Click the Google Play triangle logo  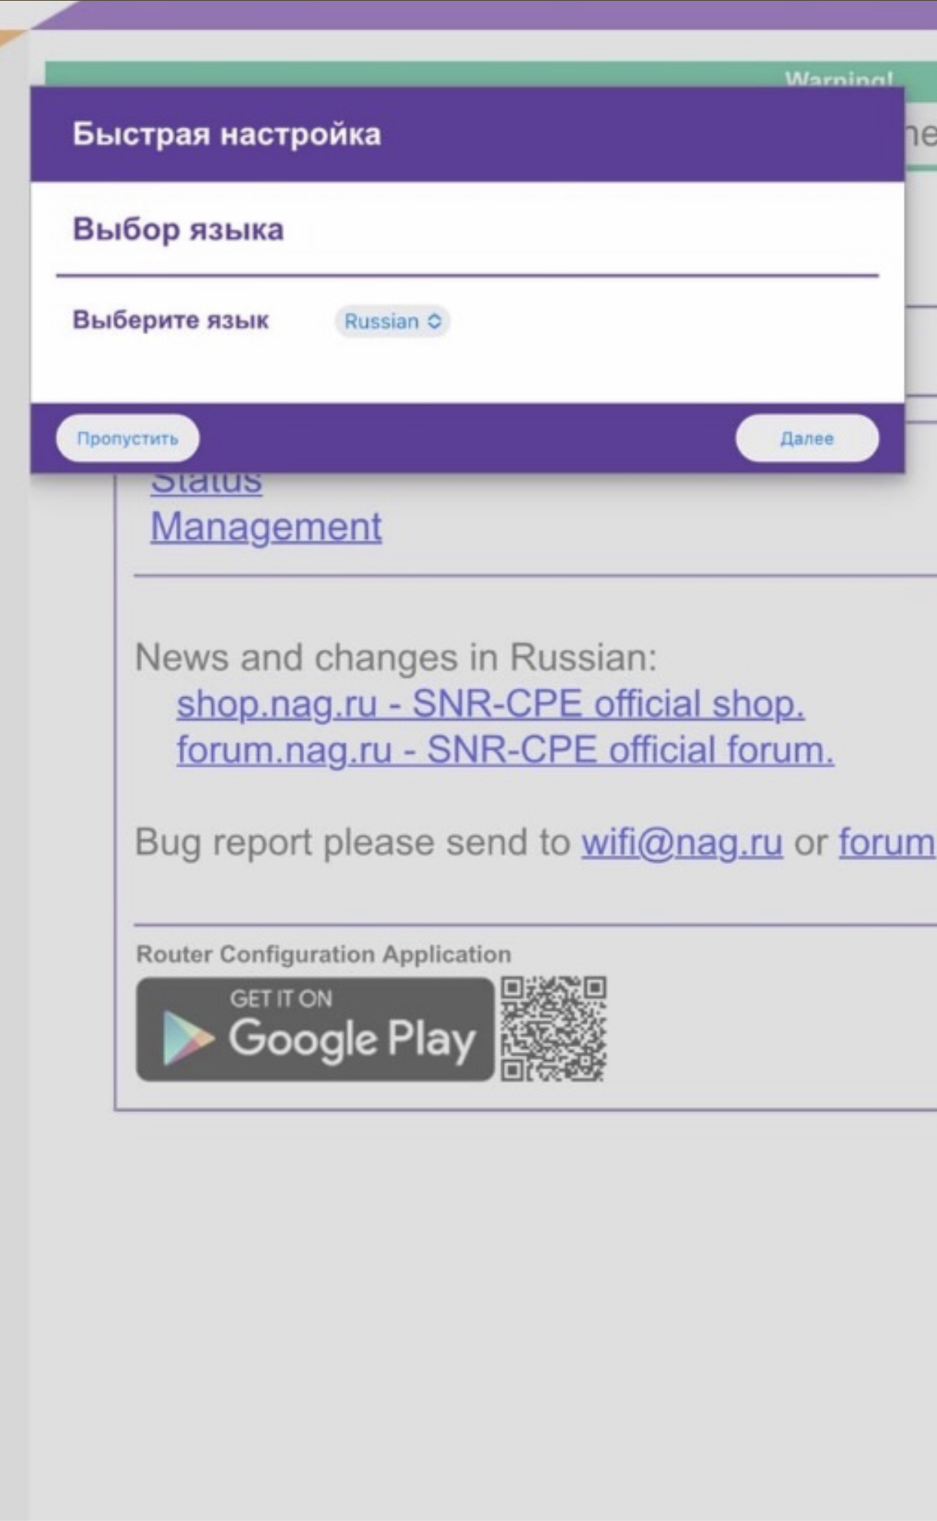[187, 1038]
